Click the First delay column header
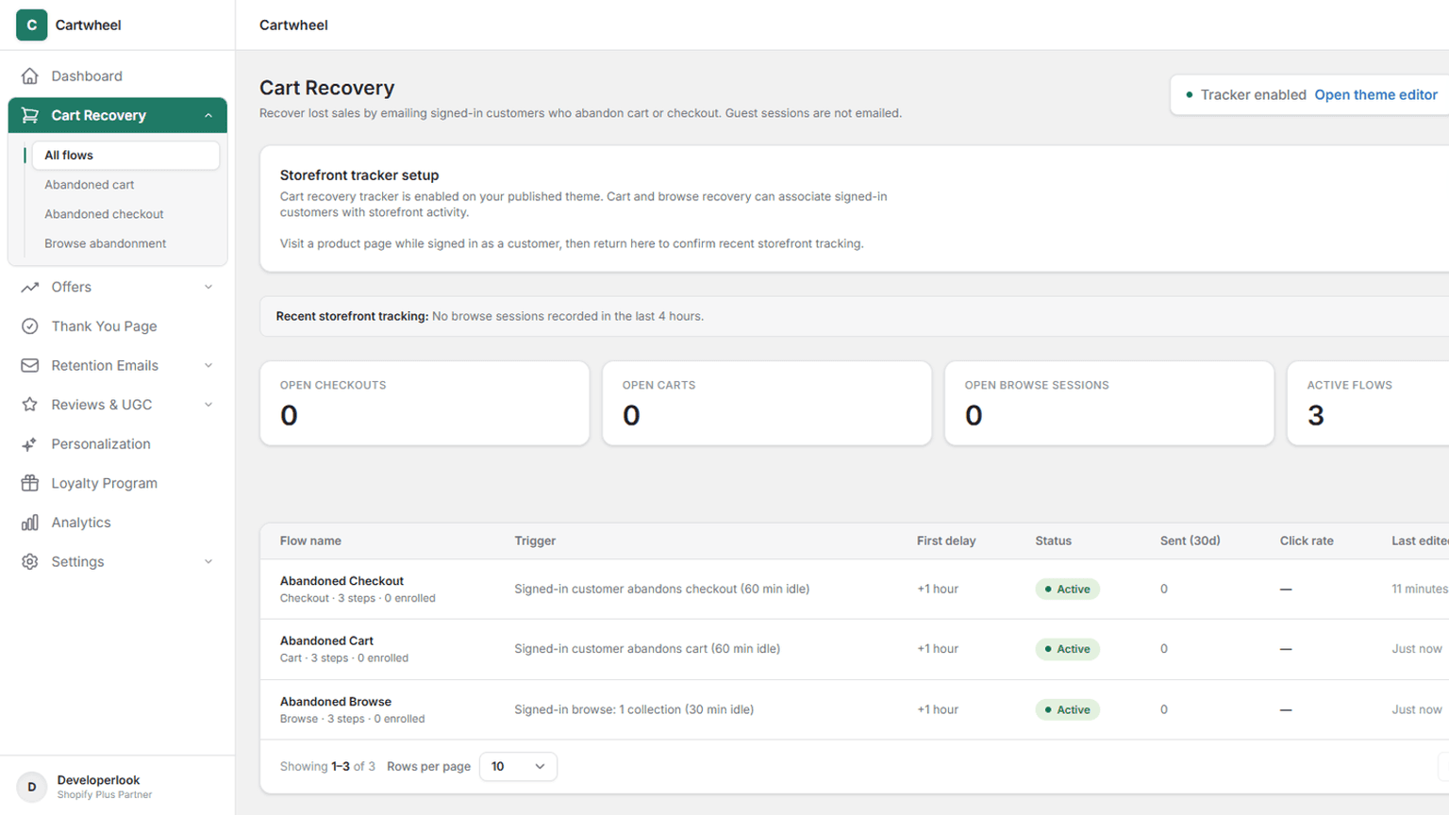Screen dimensions: 1449x815 pyautogui.click(x=946, y=541)
